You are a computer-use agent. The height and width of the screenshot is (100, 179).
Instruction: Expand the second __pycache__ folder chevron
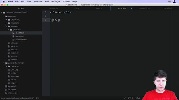pos(6,66)
